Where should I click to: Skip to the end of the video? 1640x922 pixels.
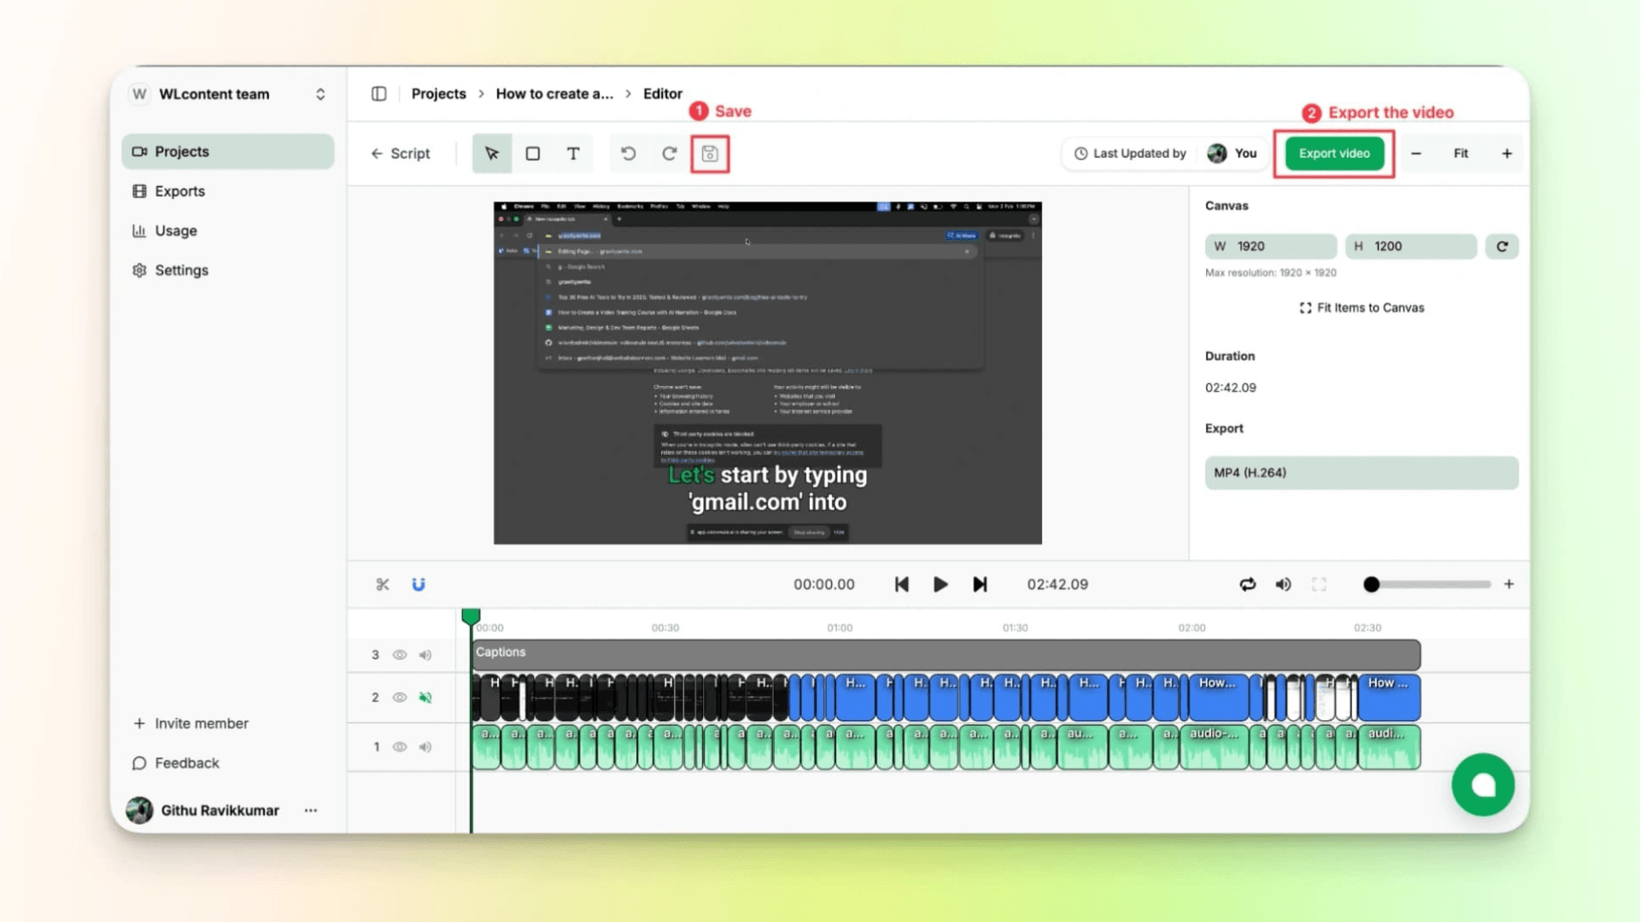tap(980, 585)
